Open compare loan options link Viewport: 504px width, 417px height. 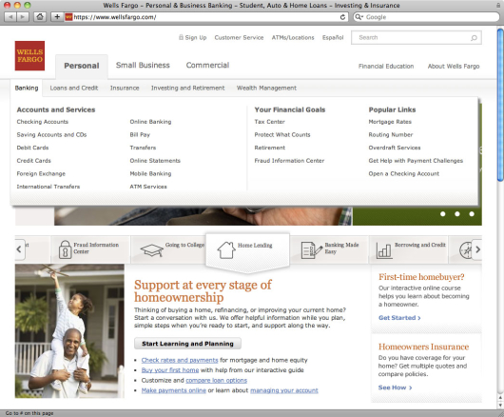[216, 380]
